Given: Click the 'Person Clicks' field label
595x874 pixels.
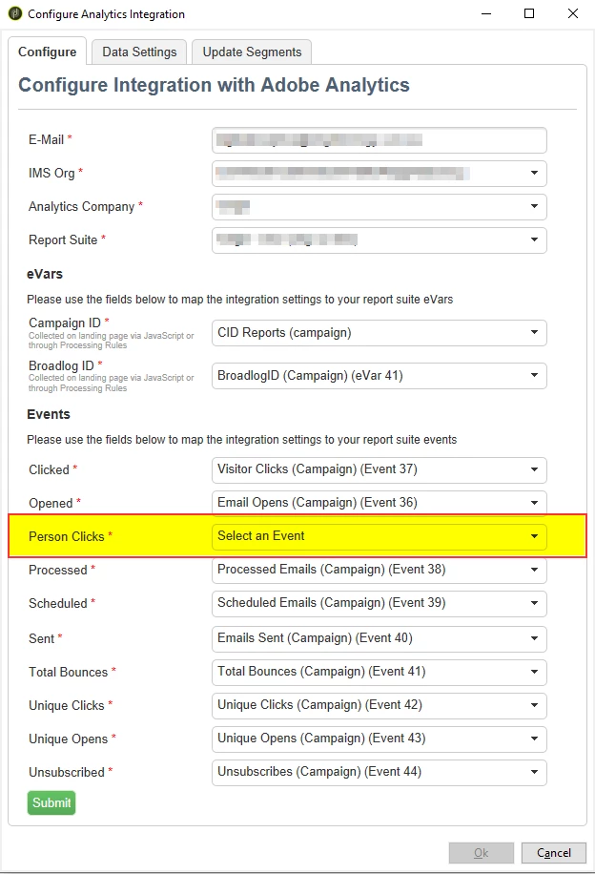Looking at the screenshot, I should coord(67,536).
